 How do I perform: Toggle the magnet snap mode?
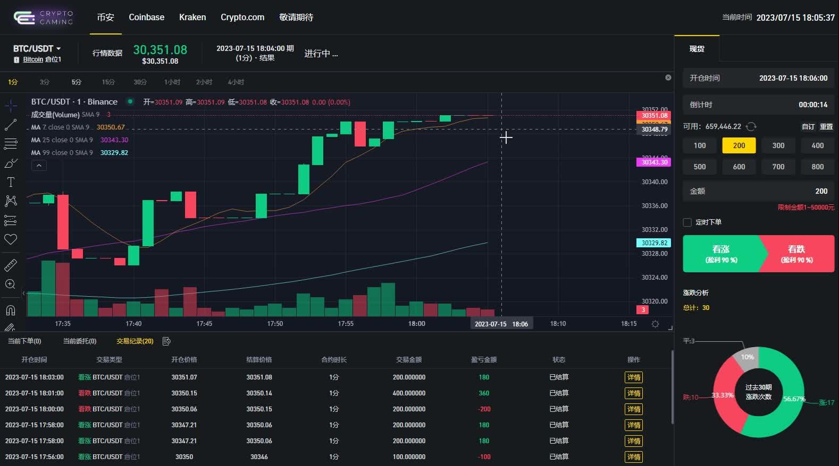click(11, 310)
